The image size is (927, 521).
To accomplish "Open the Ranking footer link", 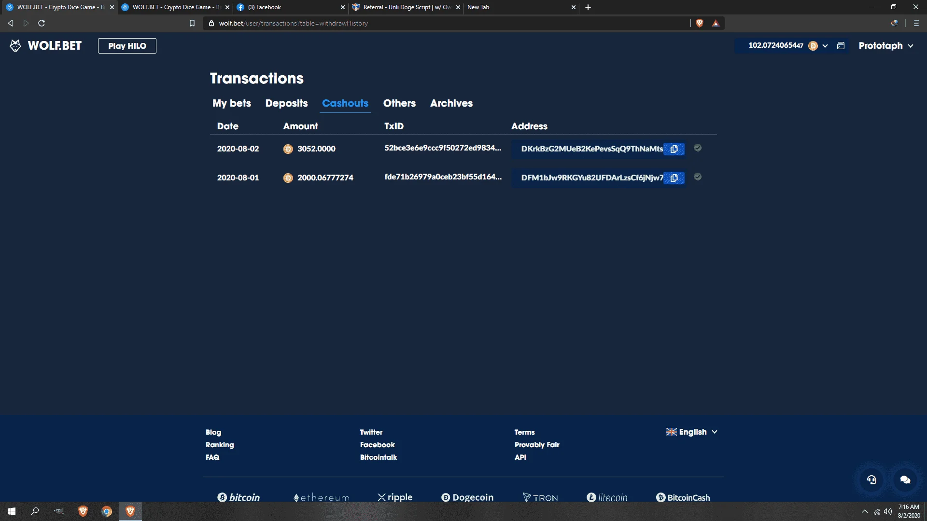I will [x=220, y=445].
